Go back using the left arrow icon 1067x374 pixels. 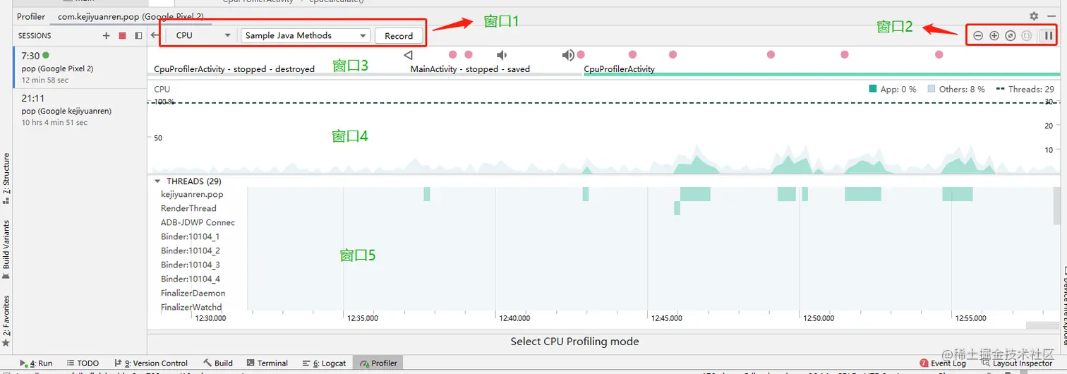(155, 35)
